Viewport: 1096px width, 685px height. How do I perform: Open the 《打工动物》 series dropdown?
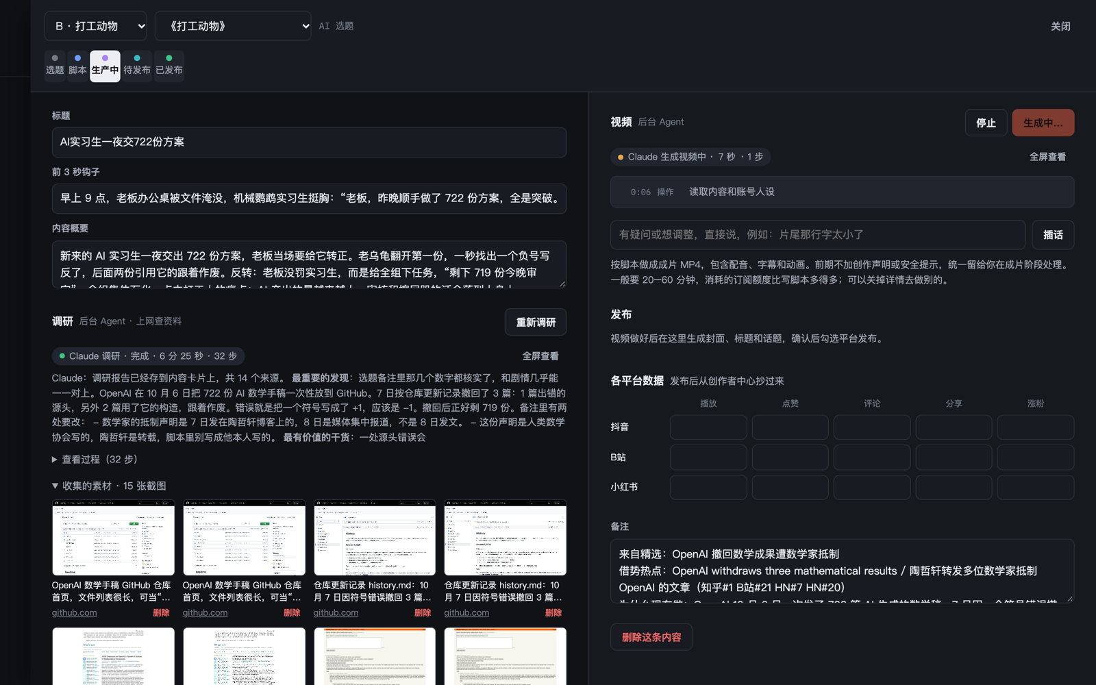pos(233,26)
